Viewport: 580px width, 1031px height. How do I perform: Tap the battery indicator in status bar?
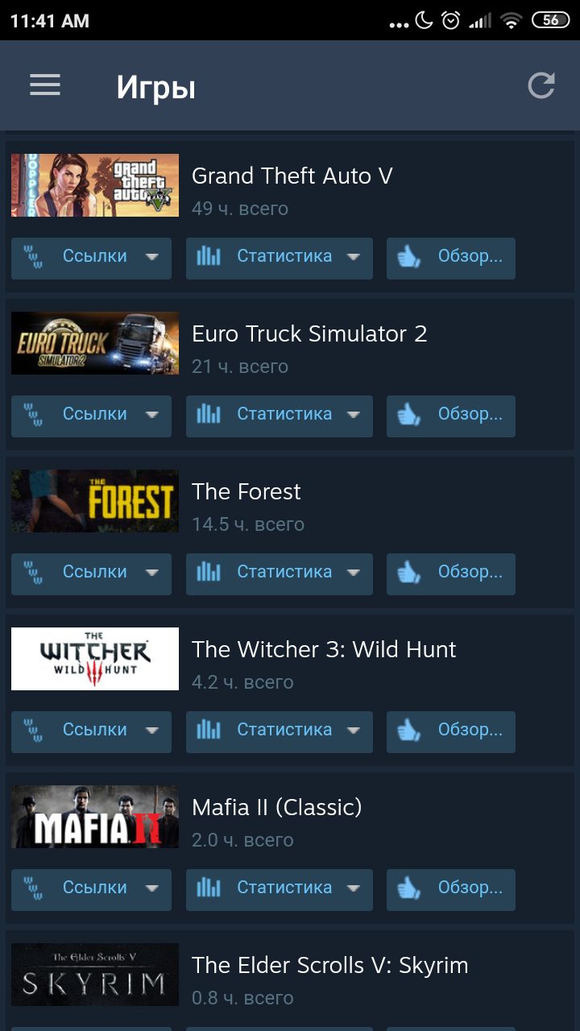coord(550,20)
